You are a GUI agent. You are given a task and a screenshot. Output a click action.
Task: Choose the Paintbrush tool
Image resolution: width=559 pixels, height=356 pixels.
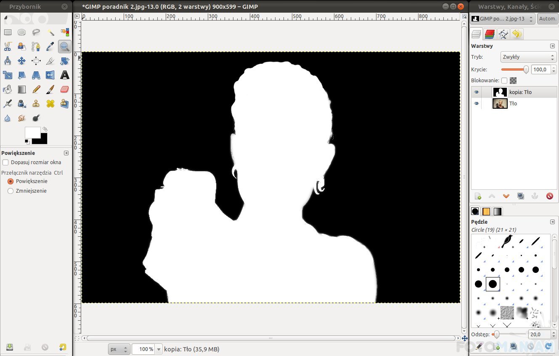tap(50, 89)
